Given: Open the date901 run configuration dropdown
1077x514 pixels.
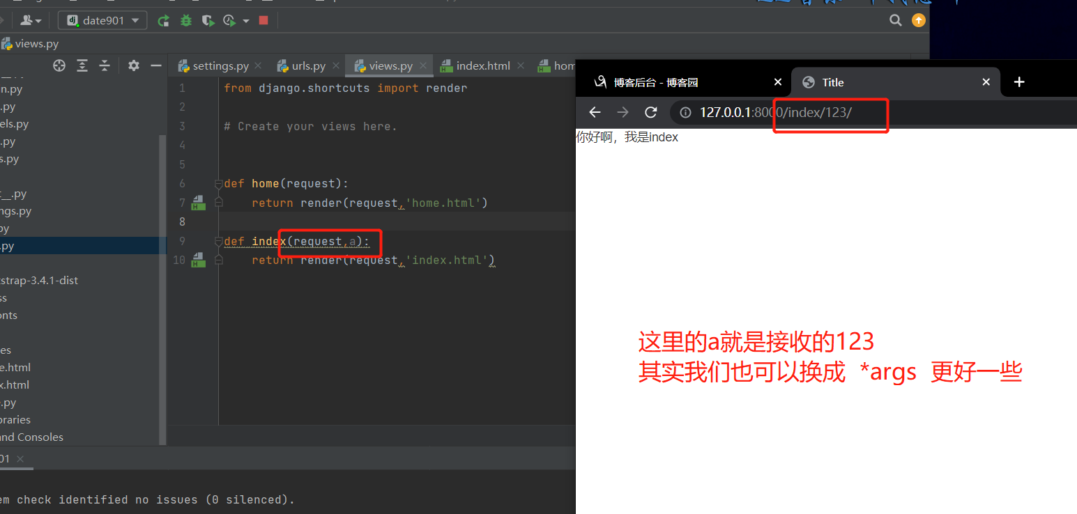Looking at the screenshot, I should click(x=102, y=20).
